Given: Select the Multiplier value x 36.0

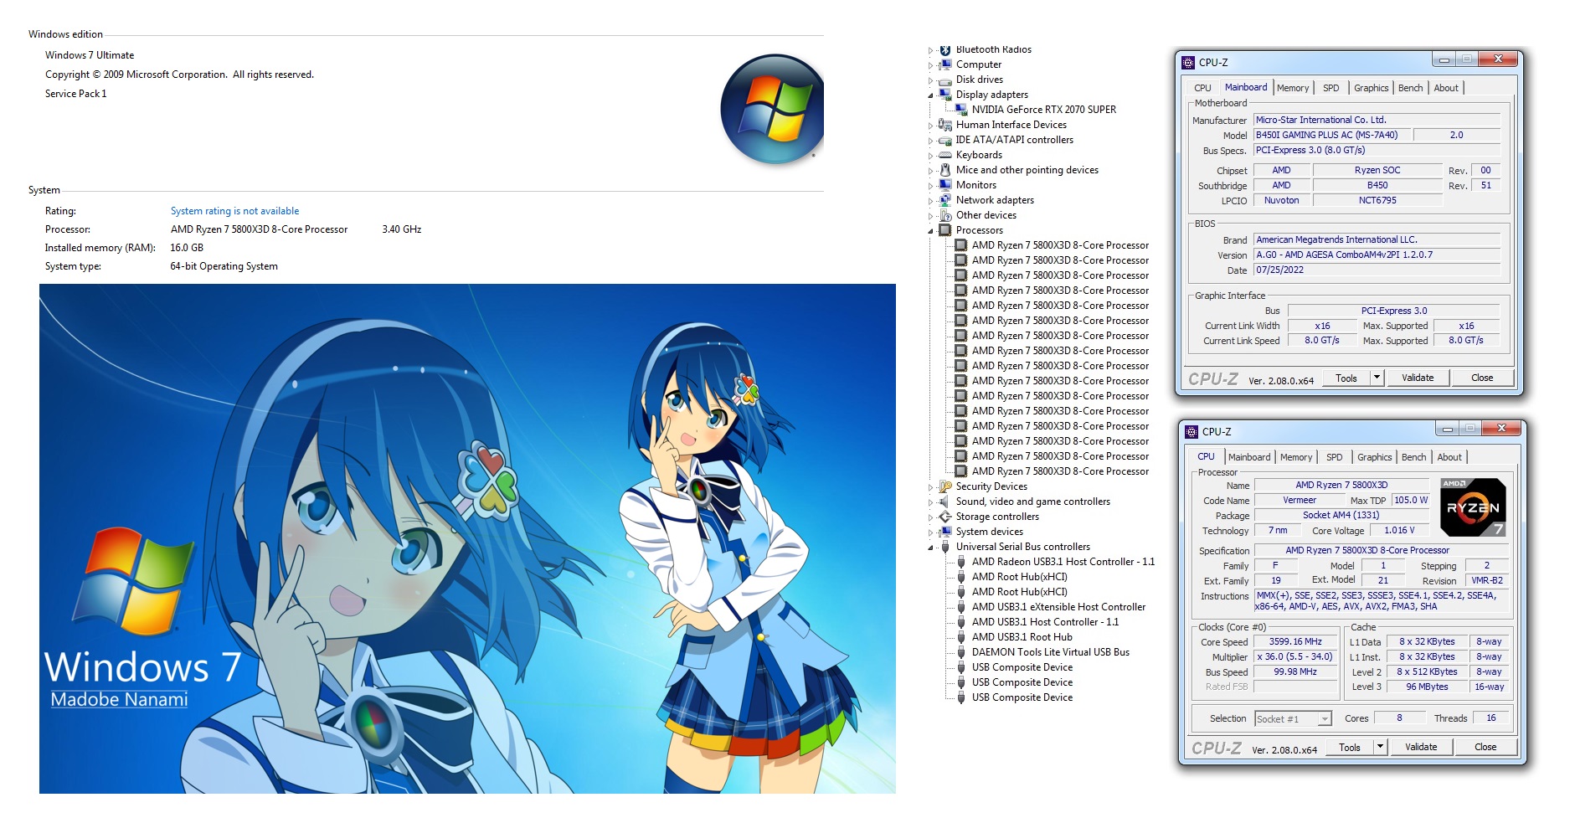Looking at the screenshot, I should 1294,657.
